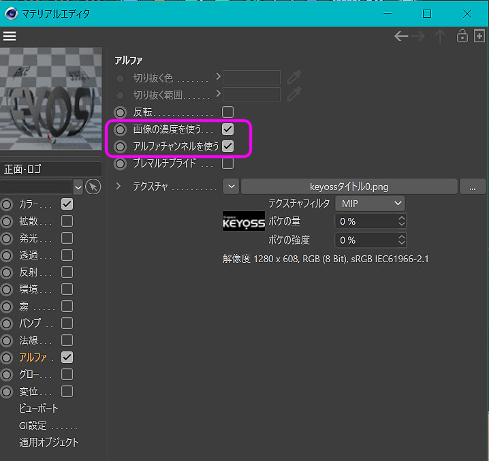Open the hamburger menu icon
The height and width of the screenshot is (461, 489).
[x=10, y=36]
